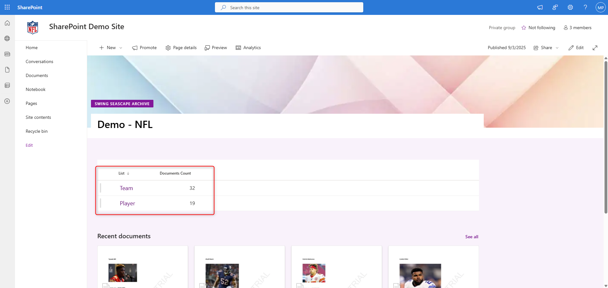Open Documents in the left navigation
Image resolution: width=608 pixels, height=288 pixels.
pos(37,75)
